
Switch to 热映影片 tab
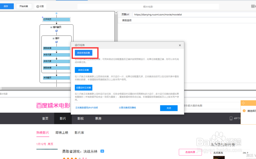42,133
